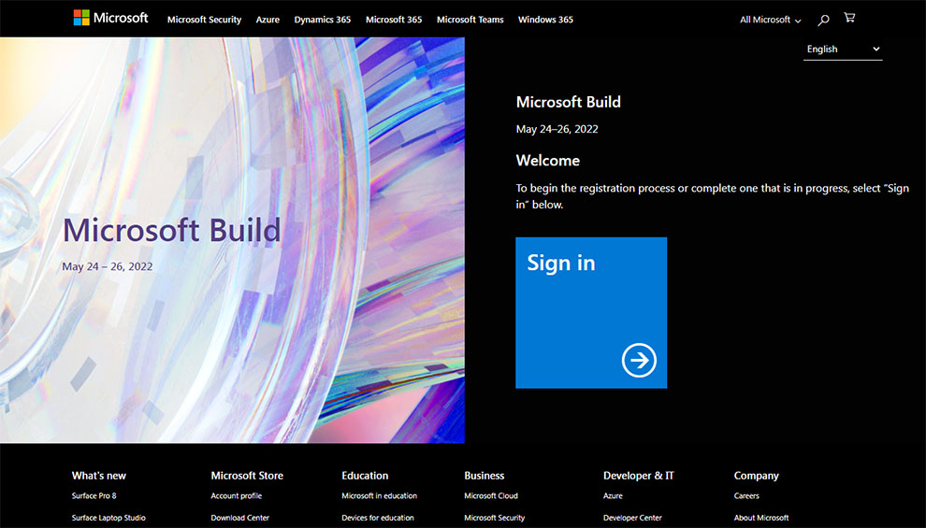926x528 pixels.
Task: Open Azure link under Developer & IT
Action: tap(613, 496)
